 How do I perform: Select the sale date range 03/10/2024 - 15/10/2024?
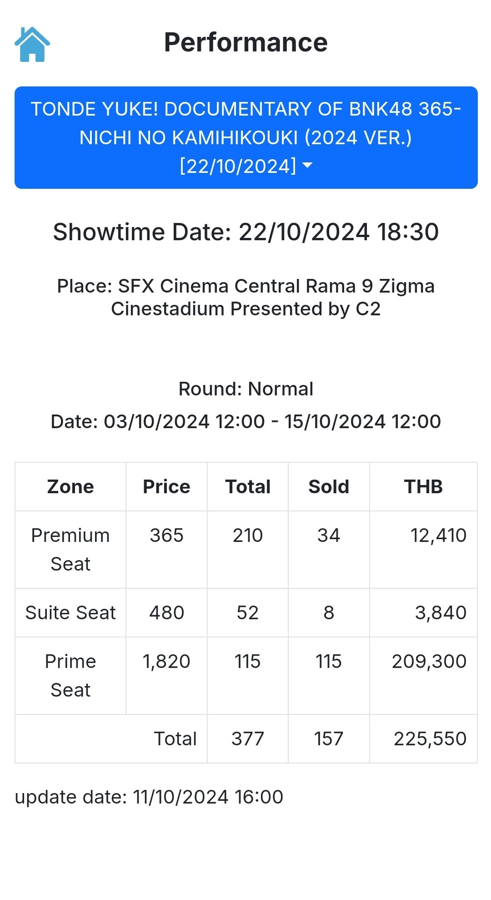pos(246,421)
